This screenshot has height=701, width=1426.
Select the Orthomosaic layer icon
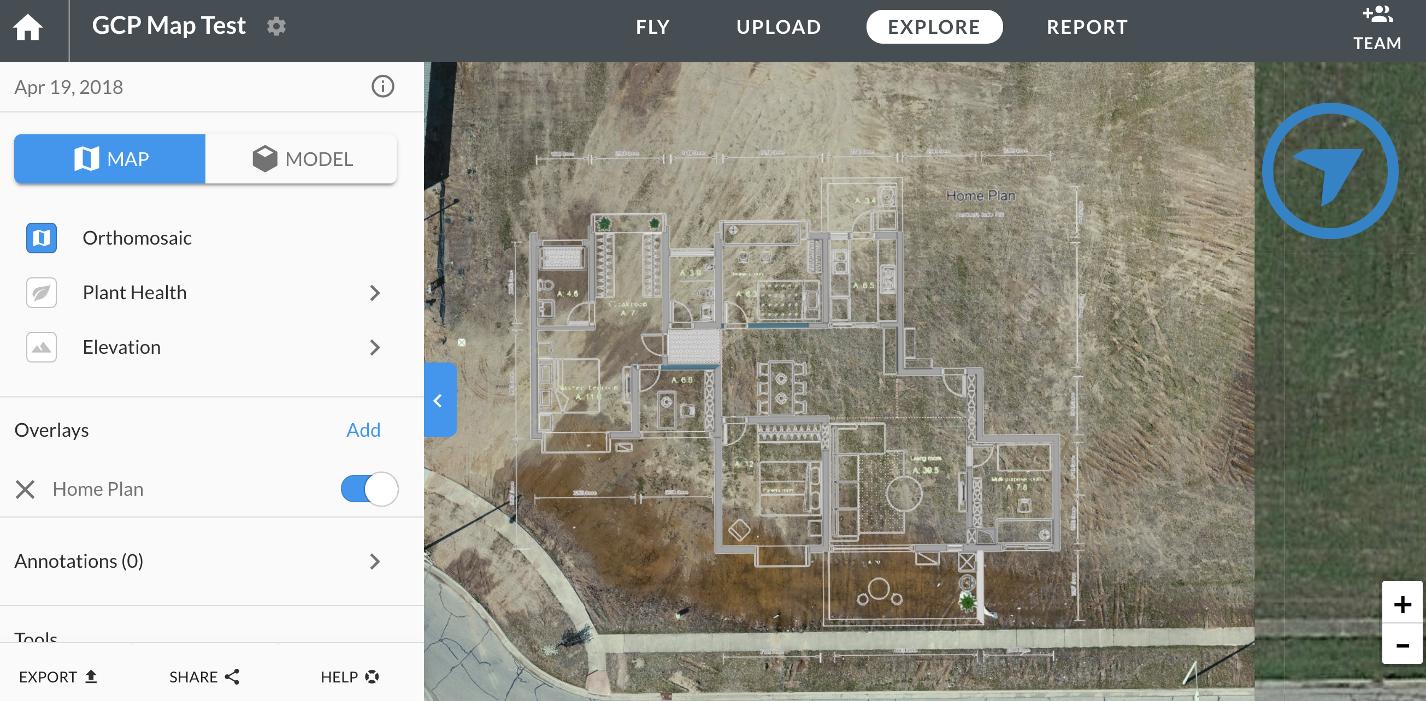coord(42,238)
